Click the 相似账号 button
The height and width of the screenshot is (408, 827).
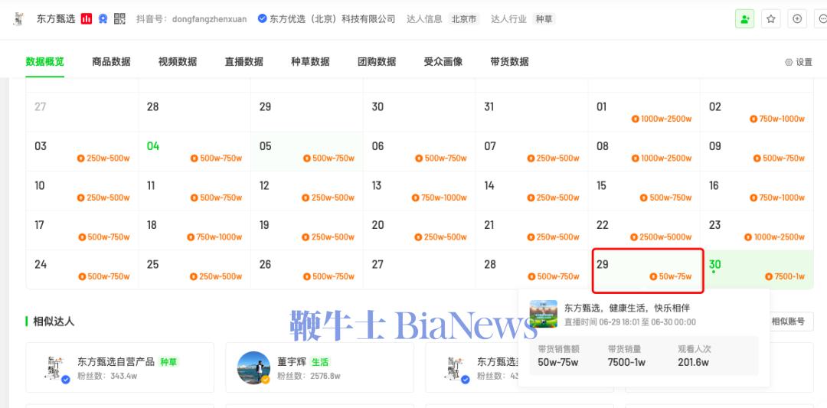(x=788, y=322)
